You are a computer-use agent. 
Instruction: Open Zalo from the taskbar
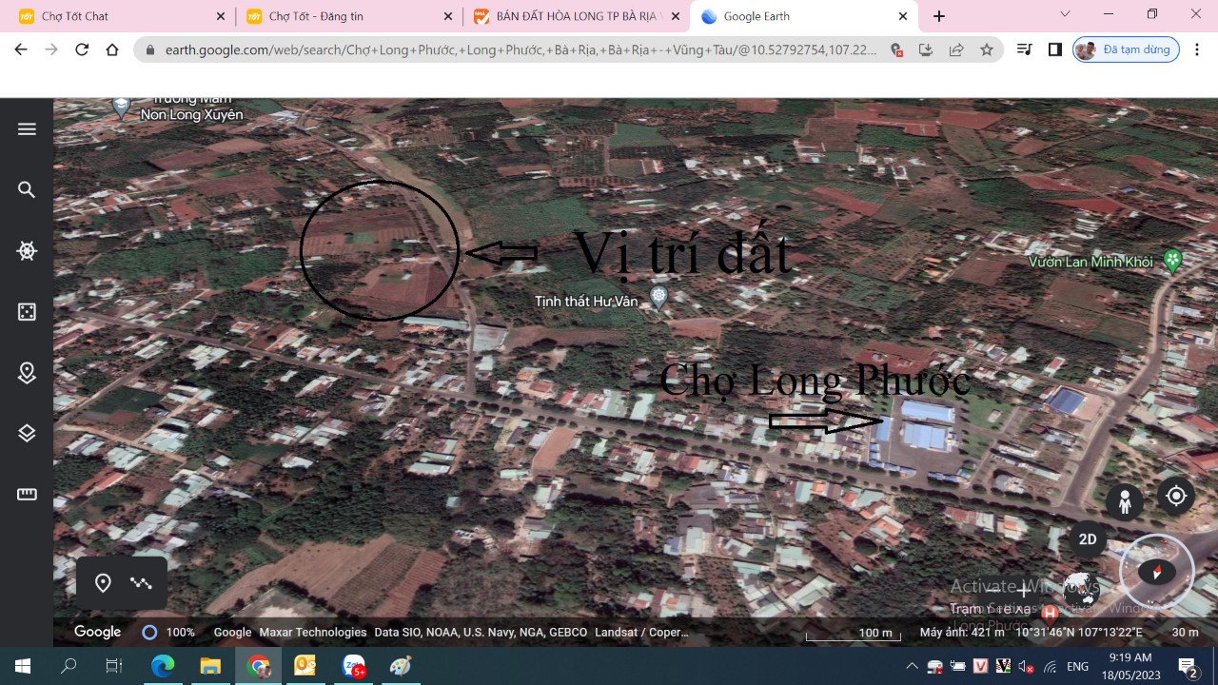(x=353, y=666)
